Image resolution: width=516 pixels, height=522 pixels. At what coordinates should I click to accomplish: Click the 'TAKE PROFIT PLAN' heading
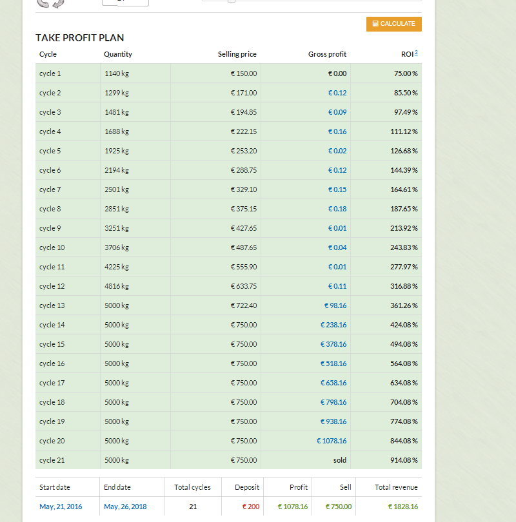(79, 37)
